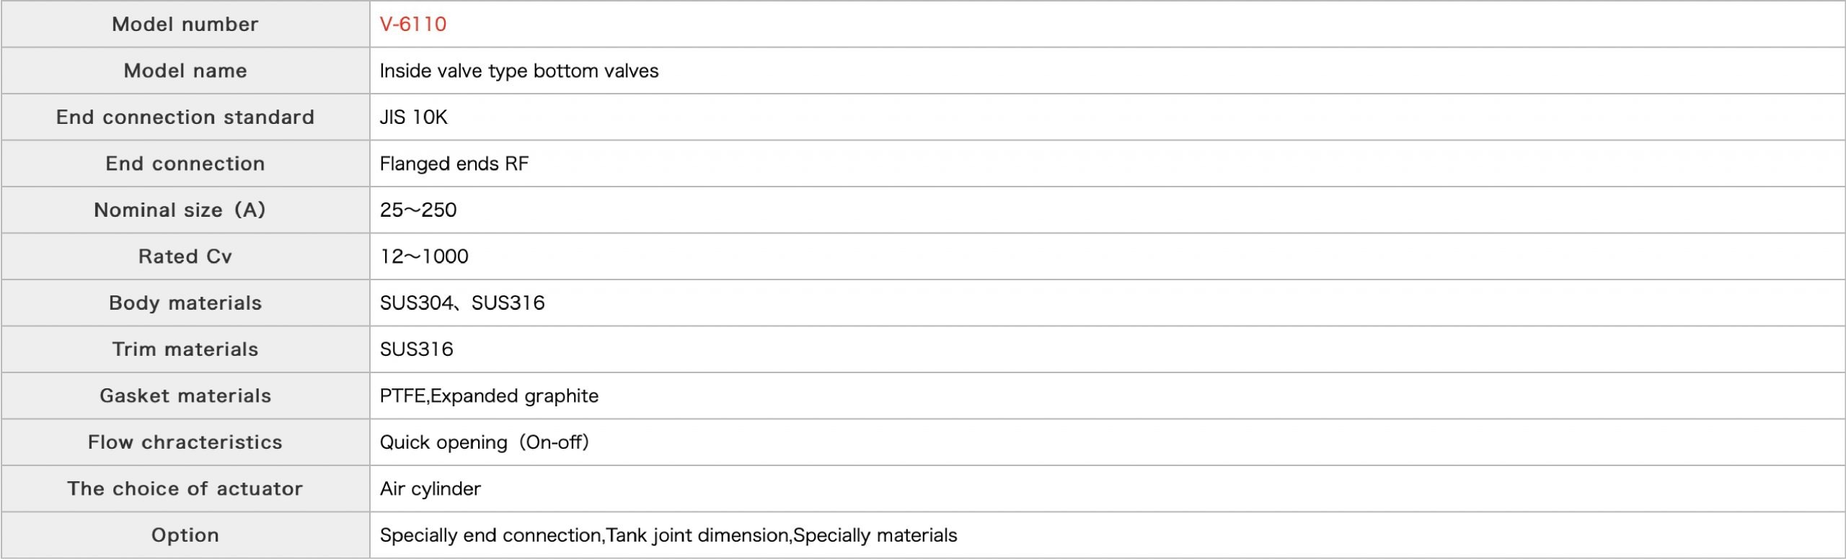The image size is (1846, 559).
Task: Select the End connection standard label
Action: coord(185,117)
